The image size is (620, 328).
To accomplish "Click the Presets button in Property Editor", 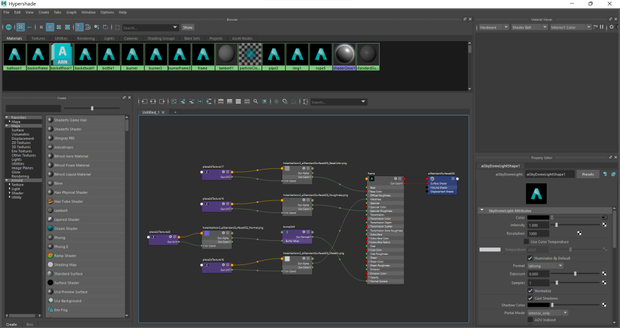I will pyautogui.click(x=587, y=174).
